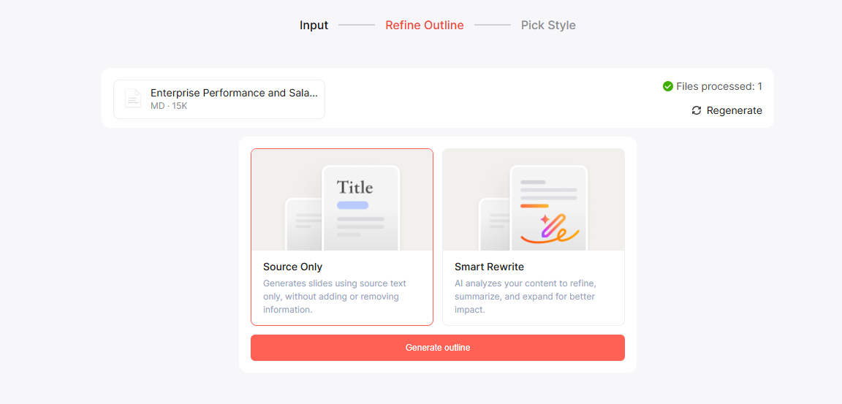Click the Regenerate refresh arrows icon
The height and width of the screenshot is (404, 842).
click(697, 110)
